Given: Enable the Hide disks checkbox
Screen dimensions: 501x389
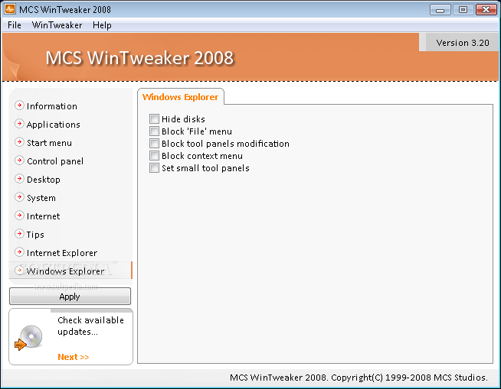Looking at the screenshot, I should 154,119.
